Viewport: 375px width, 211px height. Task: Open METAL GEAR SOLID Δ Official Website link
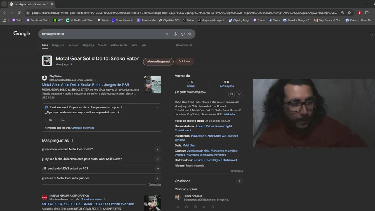pyautogui.click(x=88, y=204)
